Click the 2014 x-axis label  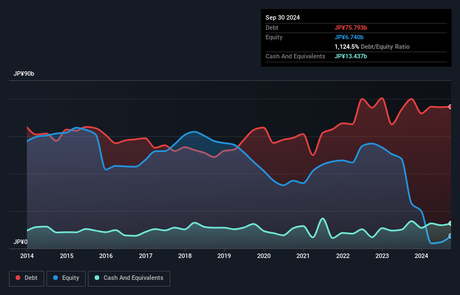click(27, 256)
